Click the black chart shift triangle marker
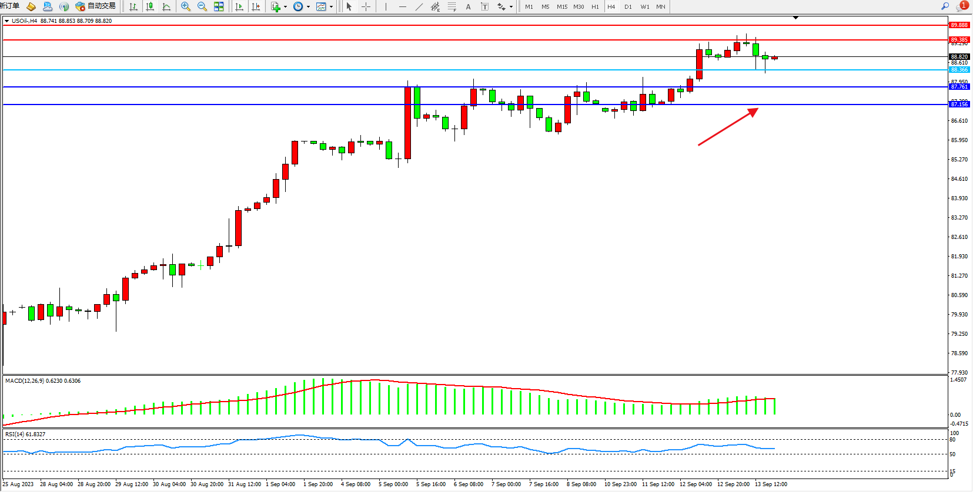The height and width of the screenshot is (492, 973). coord(795,18)
